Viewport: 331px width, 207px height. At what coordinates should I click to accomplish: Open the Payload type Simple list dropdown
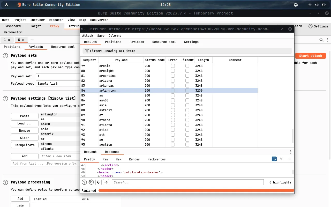[x=58, y=84]
